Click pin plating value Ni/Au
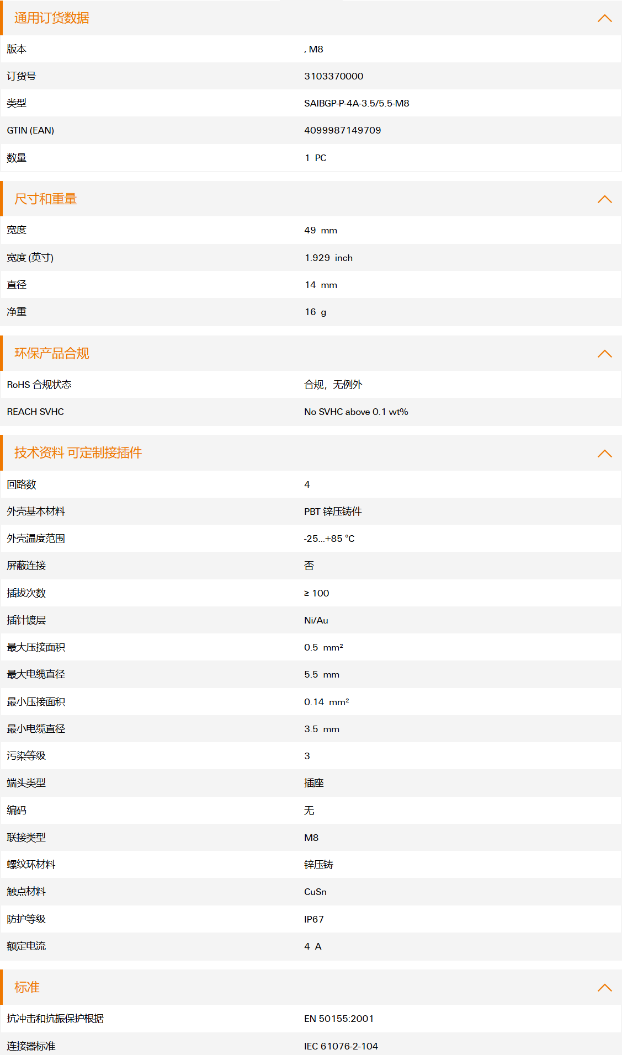This screenshot has width=622, height=1055. tap(316, 620)
